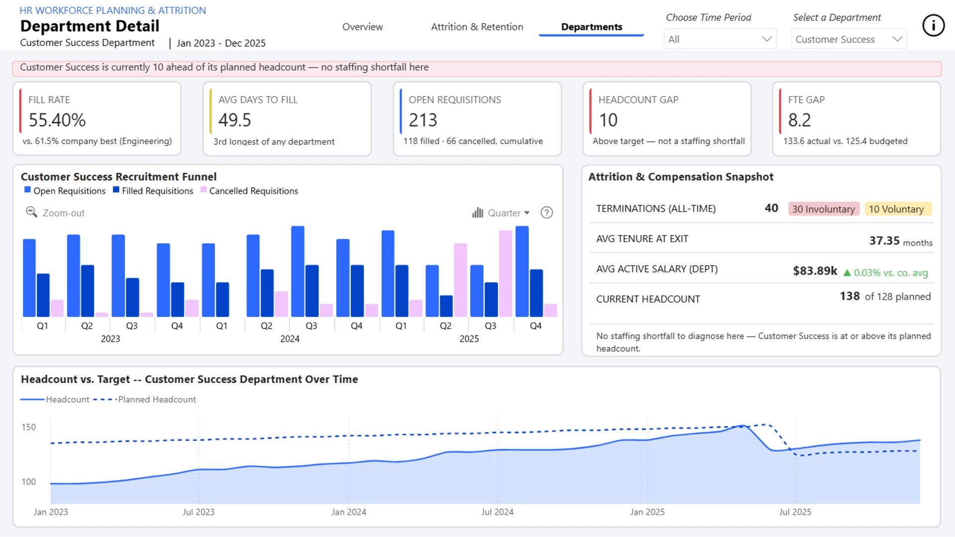955x537 pixels.
Task: Expand the Choose Time Period dropdown
Action: (720, 39)
